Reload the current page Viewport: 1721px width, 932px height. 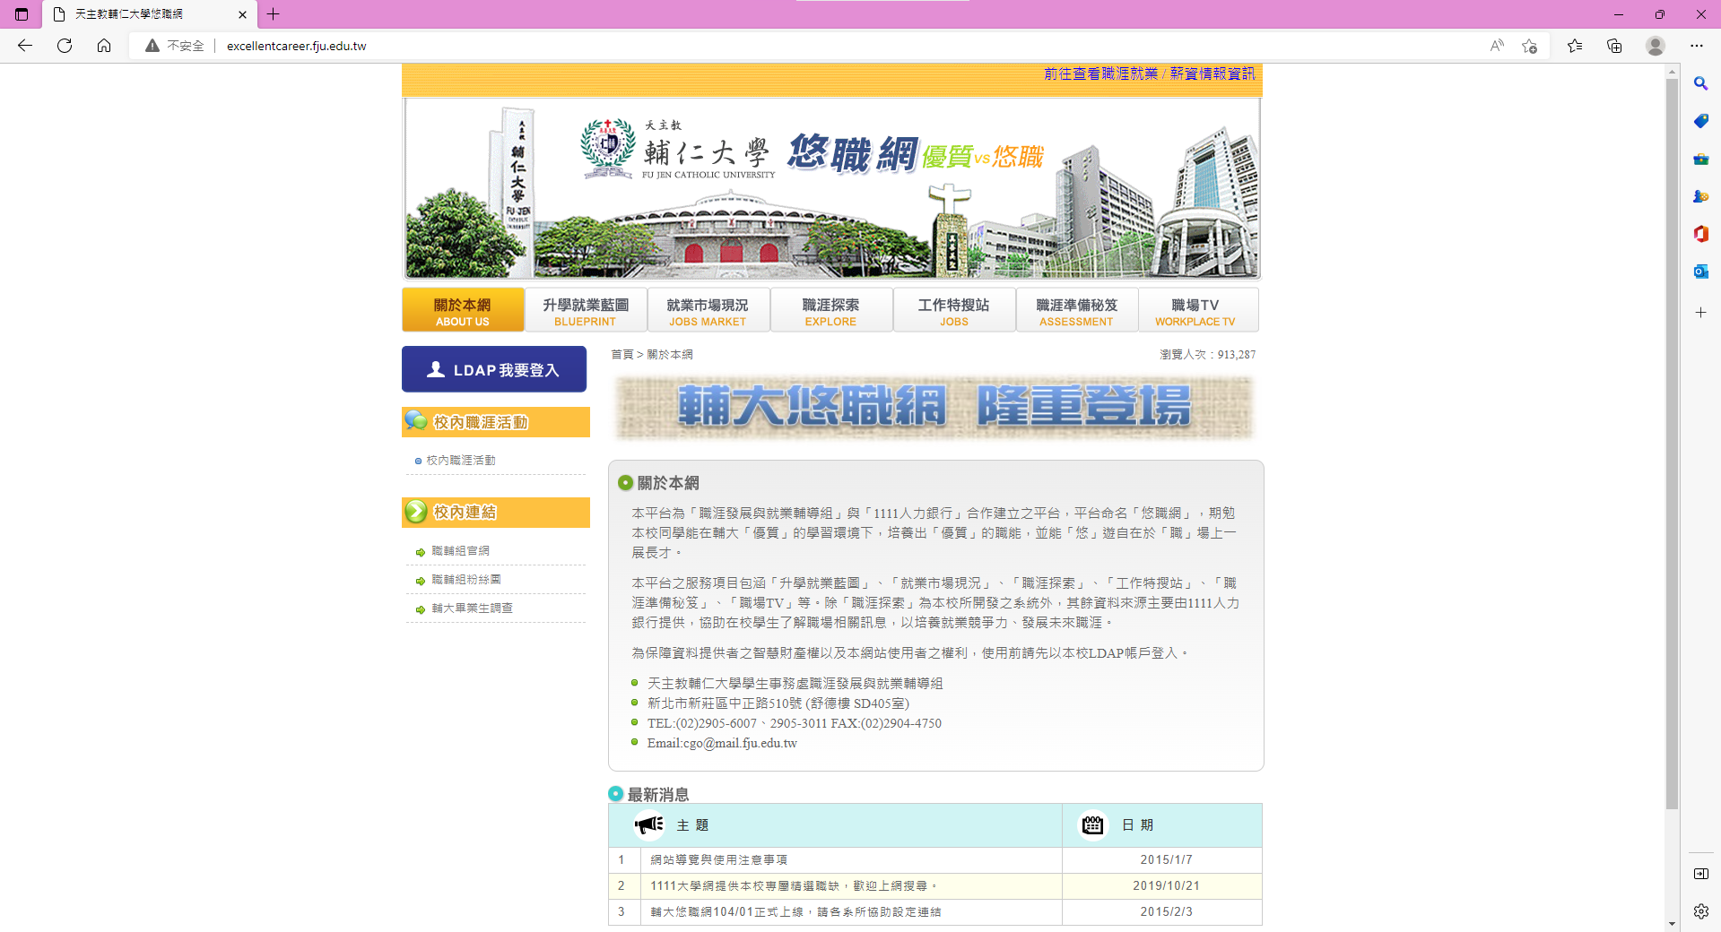pos(65,46)
